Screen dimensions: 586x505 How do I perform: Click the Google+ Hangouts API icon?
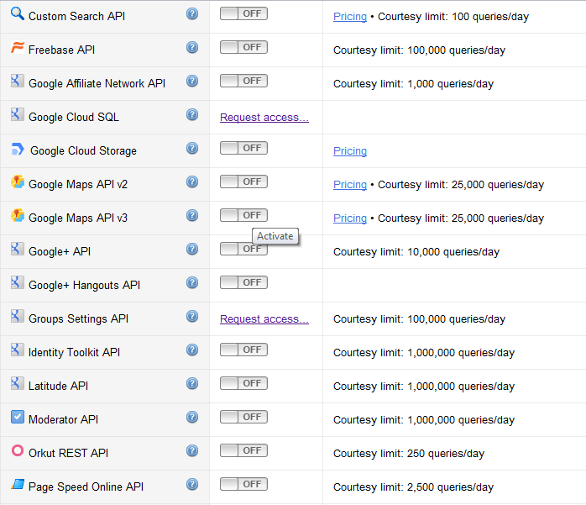[x=17, y=282]
